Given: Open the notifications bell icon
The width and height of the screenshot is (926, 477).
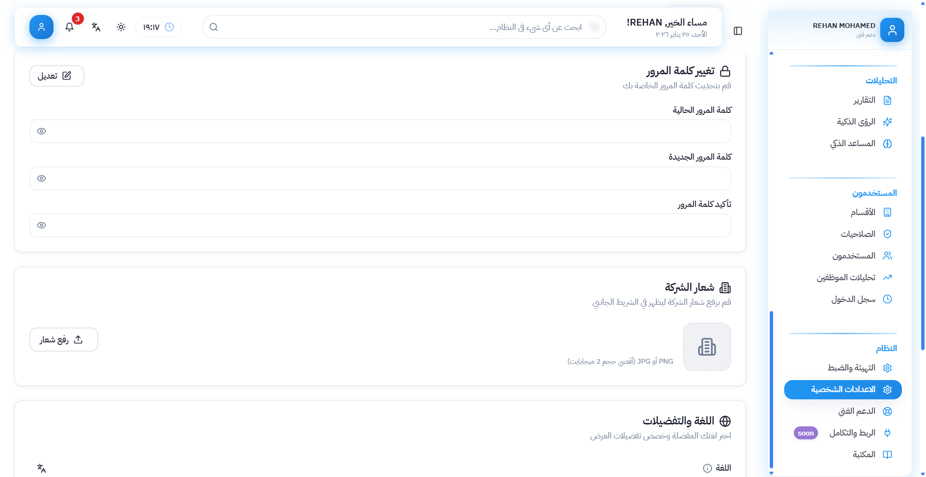Looking at the screenshot, I should pos(69,27).
